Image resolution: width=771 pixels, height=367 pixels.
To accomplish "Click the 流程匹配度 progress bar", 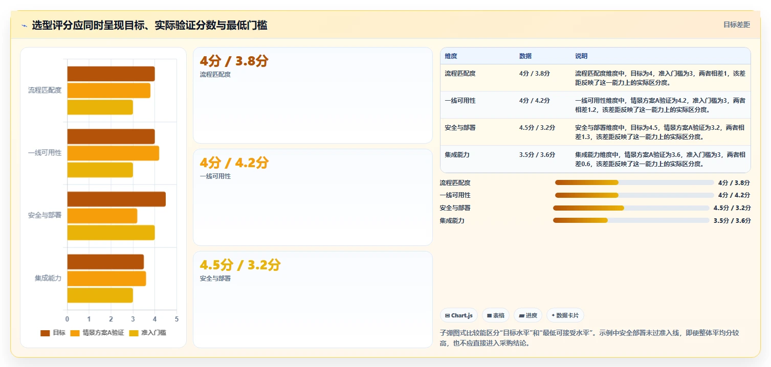I will tap(634, 182).
